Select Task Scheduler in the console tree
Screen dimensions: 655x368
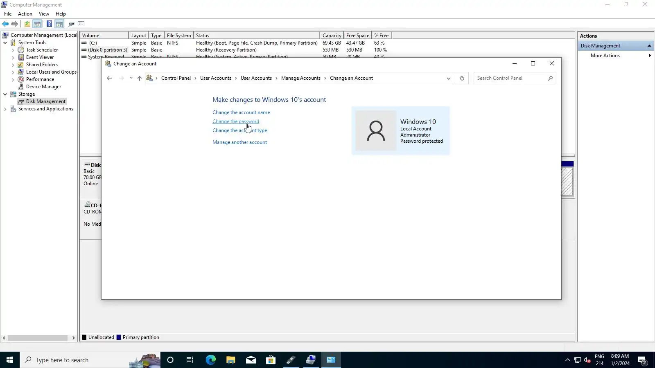click(x=42, y=50)
